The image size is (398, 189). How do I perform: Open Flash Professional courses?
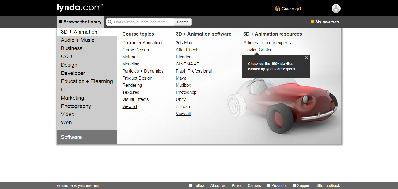click(194, 71)
